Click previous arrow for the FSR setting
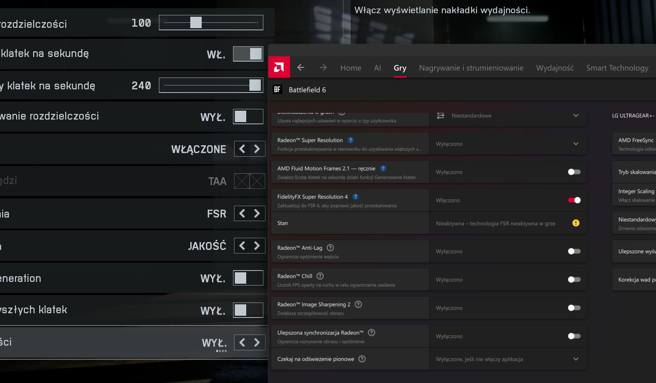Viewport: 656px width, 383px height. click(242, 214)
